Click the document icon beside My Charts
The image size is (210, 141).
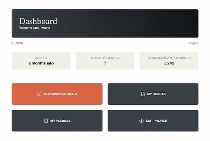pos(143,94)
